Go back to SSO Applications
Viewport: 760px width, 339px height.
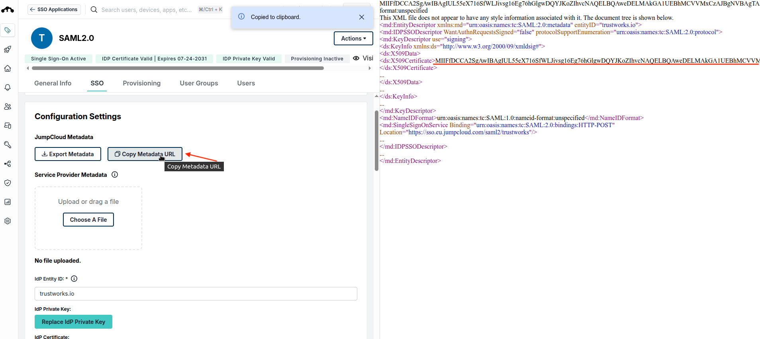click(54, 10)
